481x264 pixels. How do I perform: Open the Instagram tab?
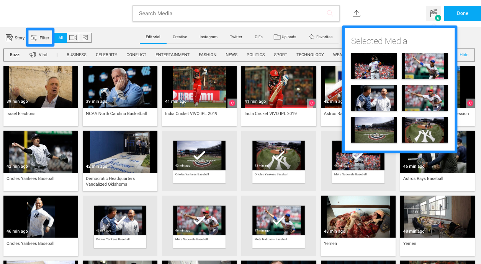point(208,37)
